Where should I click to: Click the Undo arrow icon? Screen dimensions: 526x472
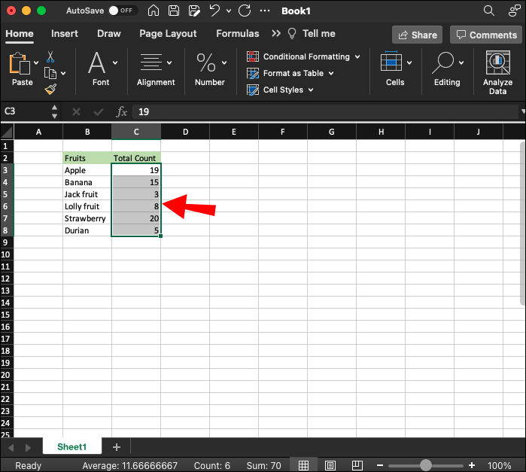pyautogui.click(x=215, y=11)
